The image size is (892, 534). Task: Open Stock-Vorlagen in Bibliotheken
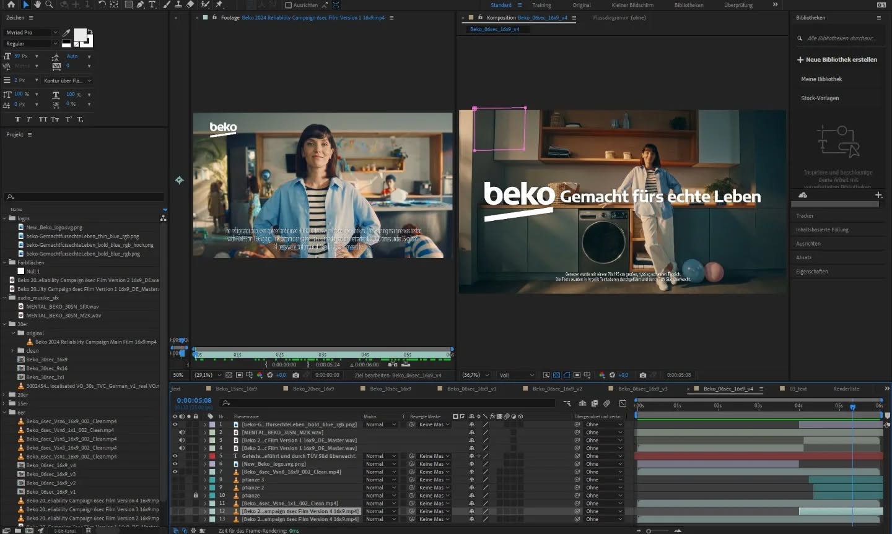click(x=820, y=98)
